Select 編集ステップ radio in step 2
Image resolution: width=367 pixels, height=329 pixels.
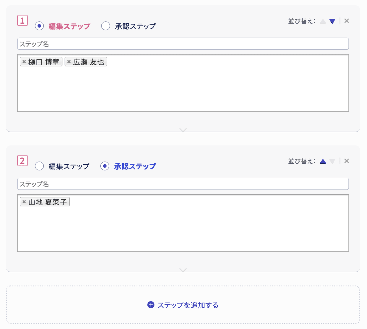[40, 166]
